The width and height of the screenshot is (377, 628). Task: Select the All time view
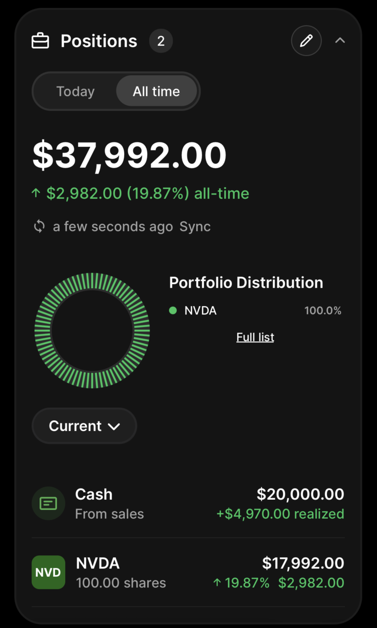156,92
